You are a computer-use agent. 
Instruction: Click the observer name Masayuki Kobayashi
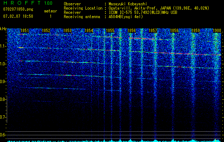click(128, 4)
